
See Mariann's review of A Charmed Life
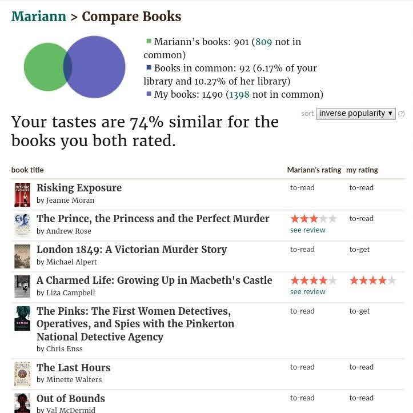coord(307,292)
